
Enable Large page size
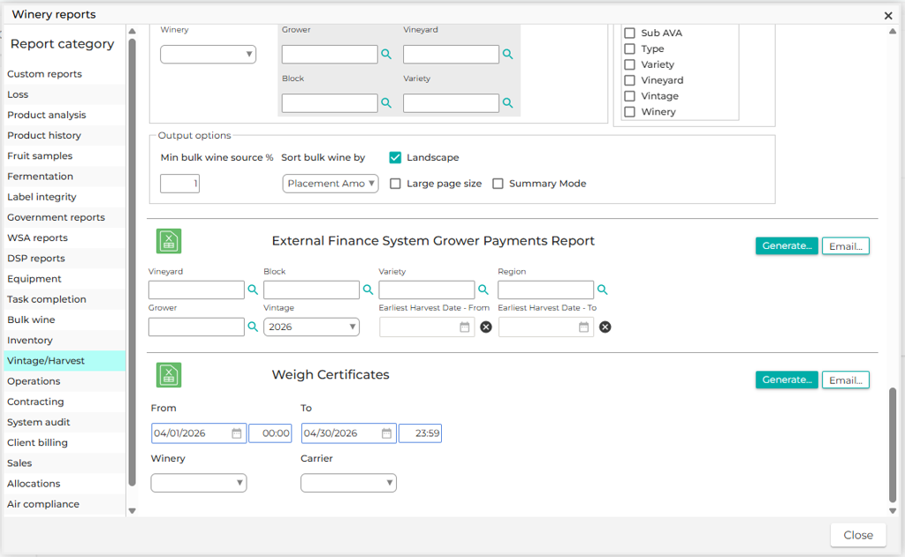(395, 184)
